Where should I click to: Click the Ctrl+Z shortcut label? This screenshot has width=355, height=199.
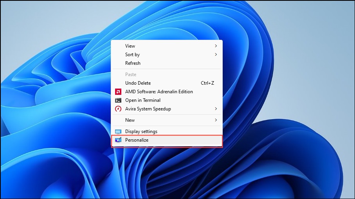[207, 83]
